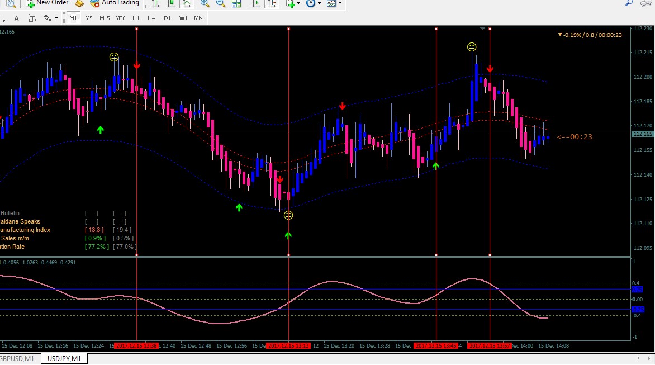Image resolution: width=655 pixels, height=365 pixels.
Task: Expand the periods dropdown arrow
Action: tap(319, 3)
